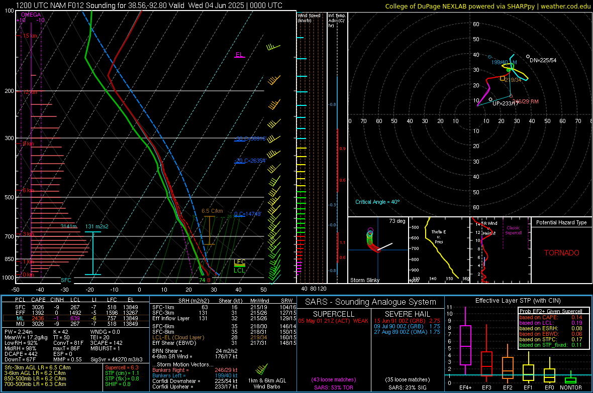Viewport: 593px width, 393px height.
Task: Select the highlighted ML parcel row
Action: (x=76, y=318)
